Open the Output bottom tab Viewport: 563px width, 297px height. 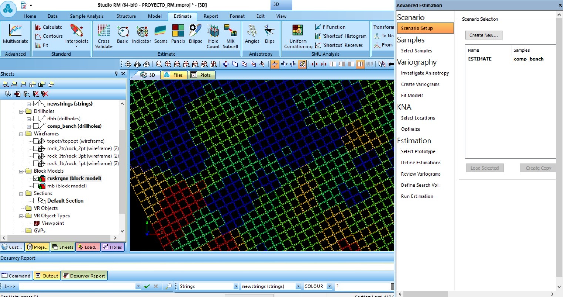point(47,276)
